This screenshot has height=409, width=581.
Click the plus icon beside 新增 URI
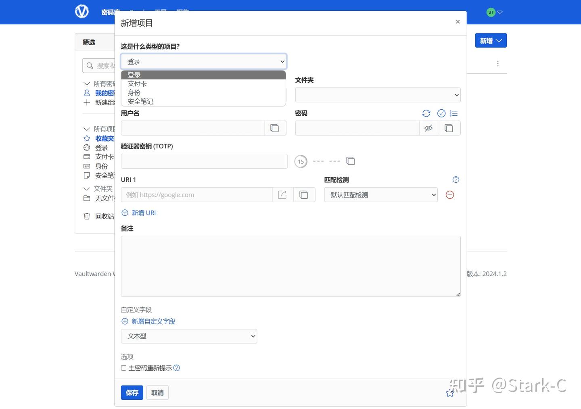(125, 213)
